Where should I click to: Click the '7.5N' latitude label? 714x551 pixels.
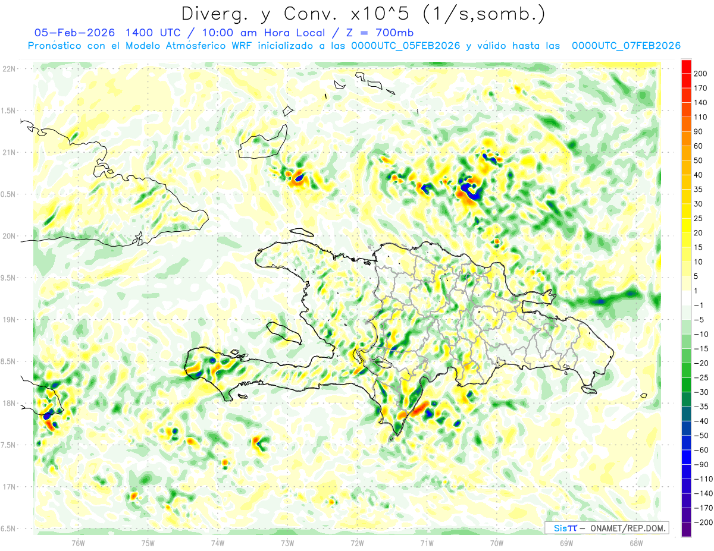[x=8, y=445]
